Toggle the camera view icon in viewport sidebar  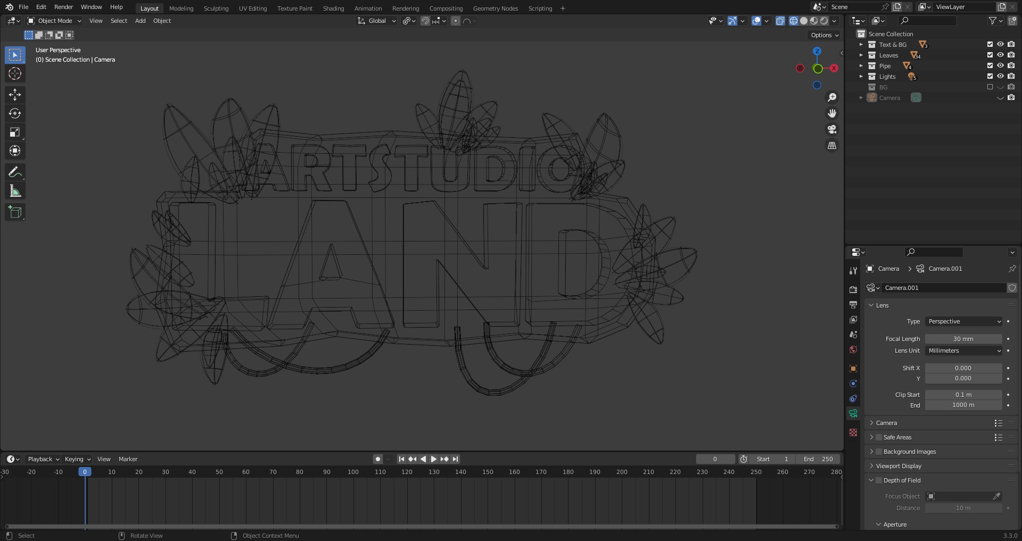click(832, 129)
